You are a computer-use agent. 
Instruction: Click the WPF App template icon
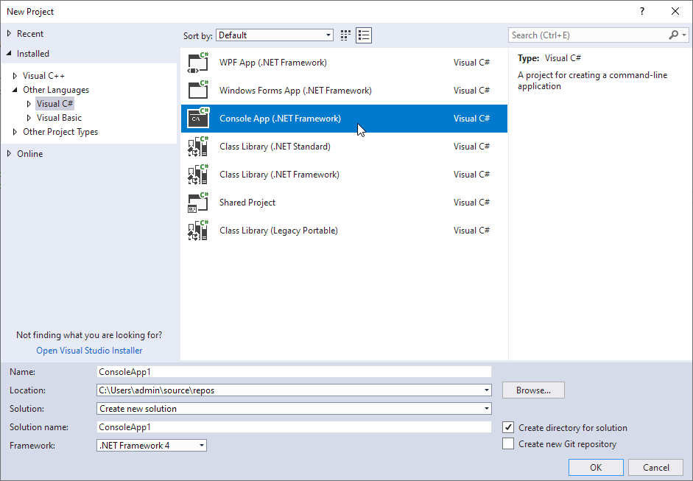point(198,63)
